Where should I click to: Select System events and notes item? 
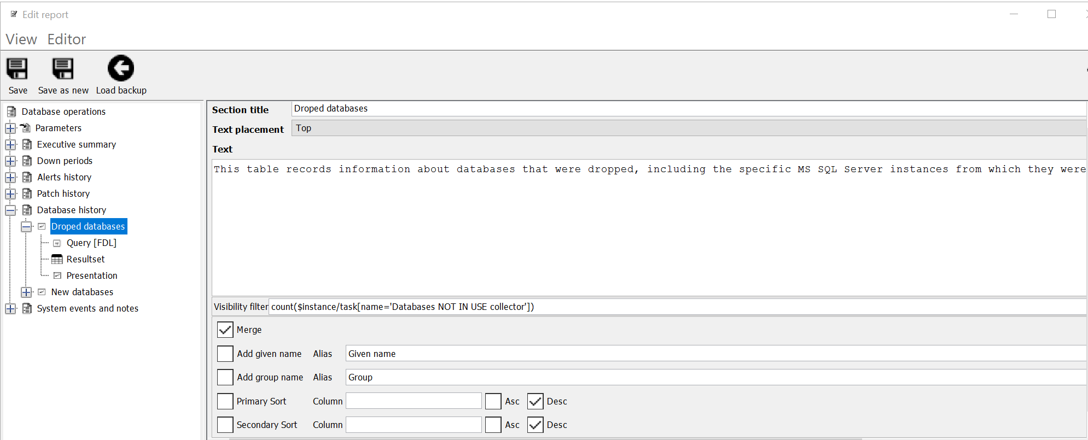(88, 308)
